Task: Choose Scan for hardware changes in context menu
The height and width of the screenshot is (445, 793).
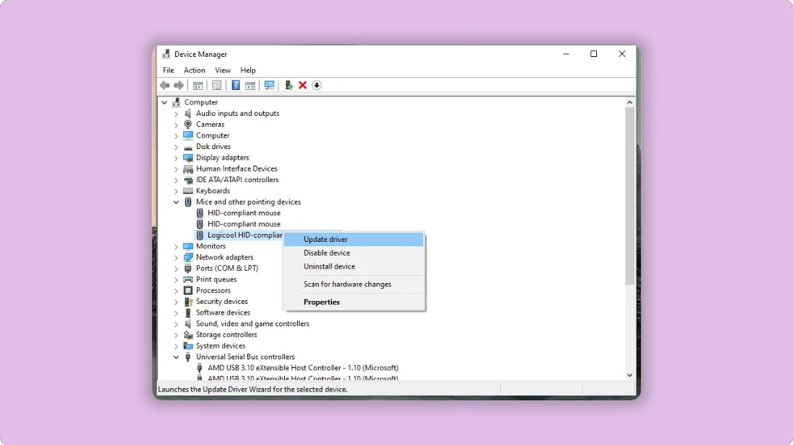Action: [x=353, y=284]
